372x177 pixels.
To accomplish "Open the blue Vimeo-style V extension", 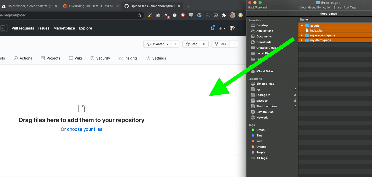I will (199, 15).
